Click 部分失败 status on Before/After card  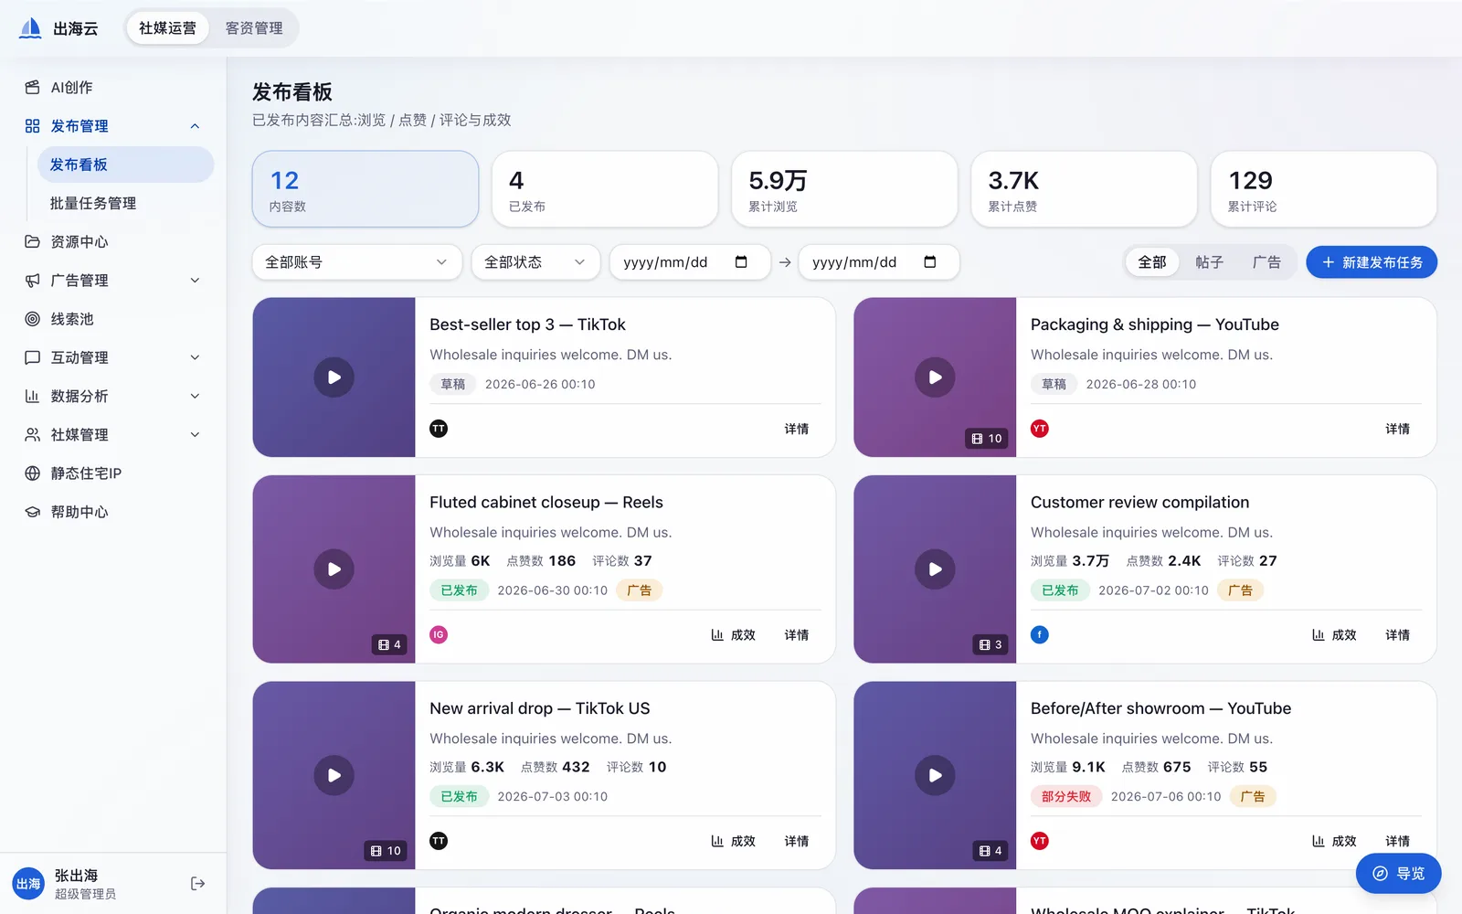[x=1066, y=797]
